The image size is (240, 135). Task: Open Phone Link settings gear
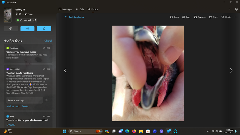(236, 9)
